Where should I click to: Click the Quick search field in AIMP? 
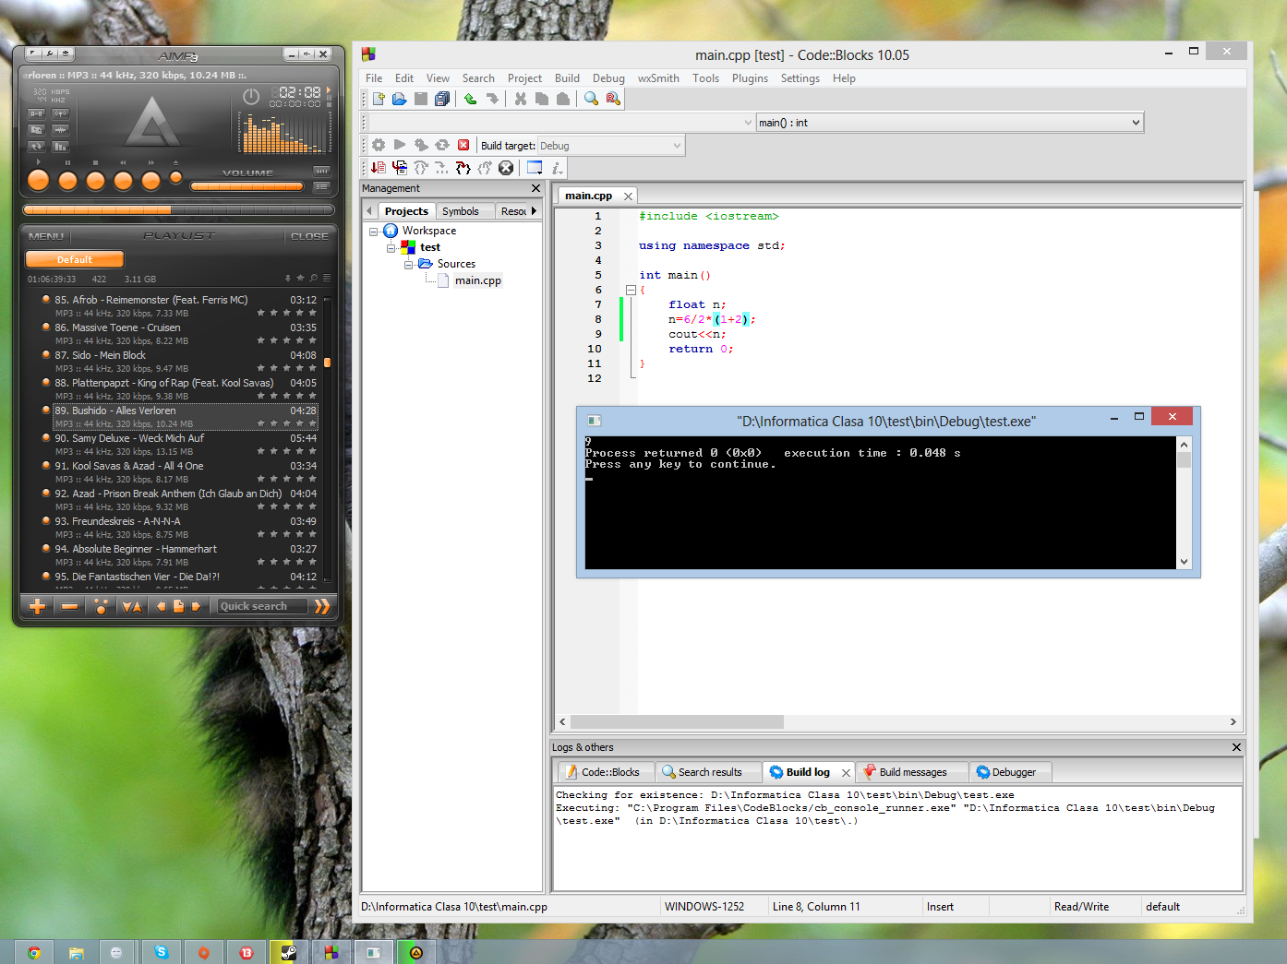coord(261,606)
